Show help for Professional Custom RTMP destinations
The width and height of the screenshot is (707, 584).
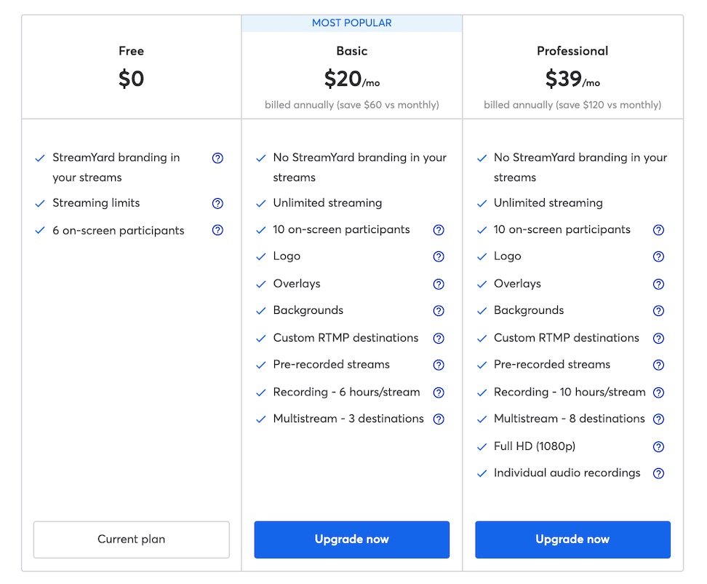(x=658, y=338)
